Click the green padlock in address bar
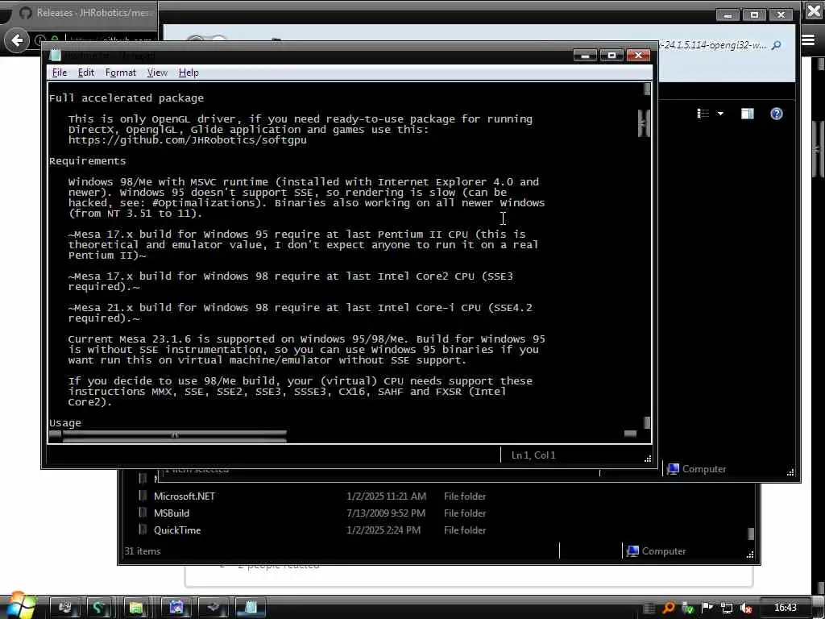Screen dimensions: 825x619 (54, 39)
